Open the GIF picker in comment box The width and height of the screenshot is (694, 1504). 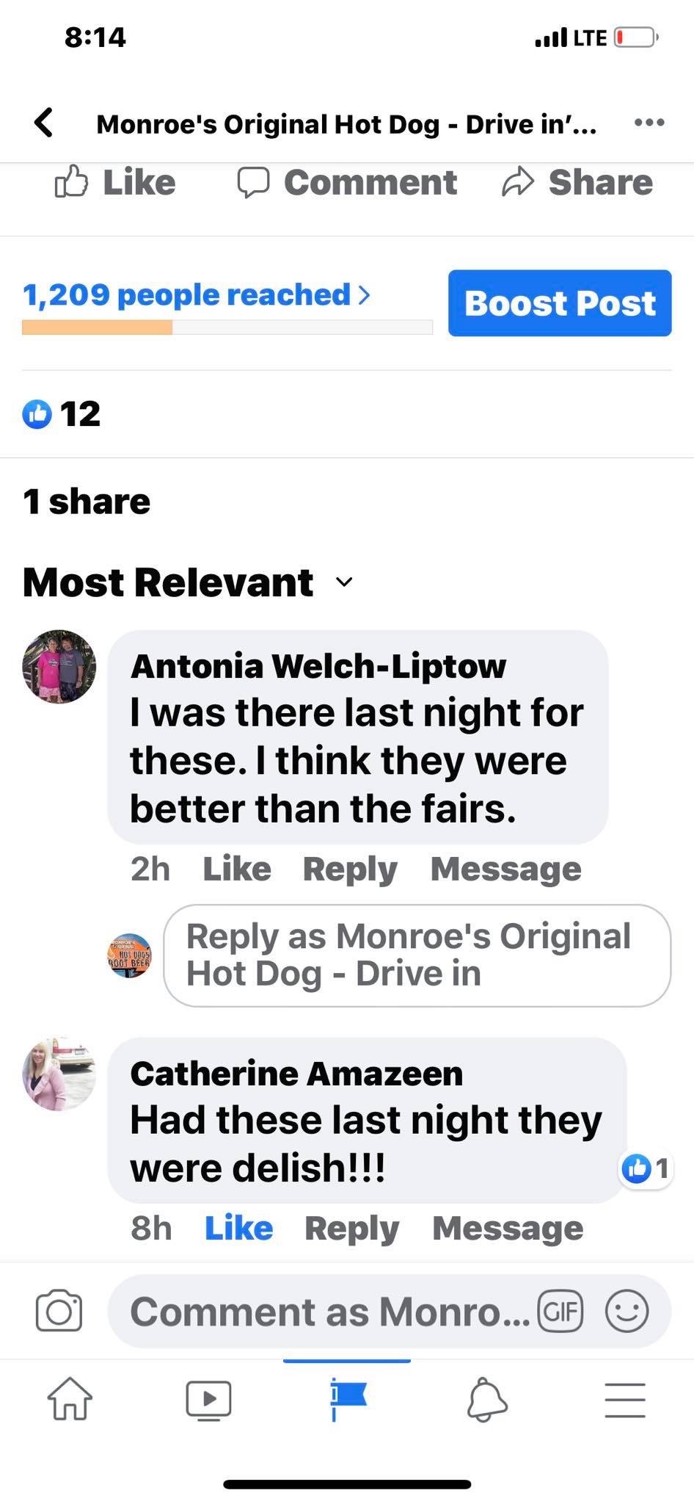(x=560, y=1311)
